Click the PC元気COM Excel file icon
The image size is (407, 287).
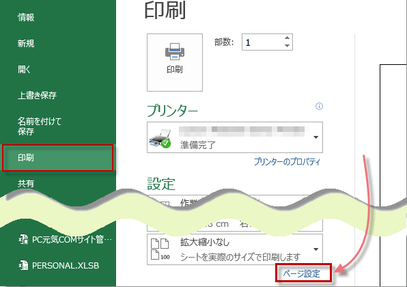click(23, 239)
